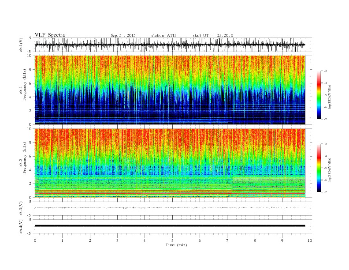Click the "8" kHz tick on ch.2 frequency axis
Screen dimensions: 349x270
point(30,142)
